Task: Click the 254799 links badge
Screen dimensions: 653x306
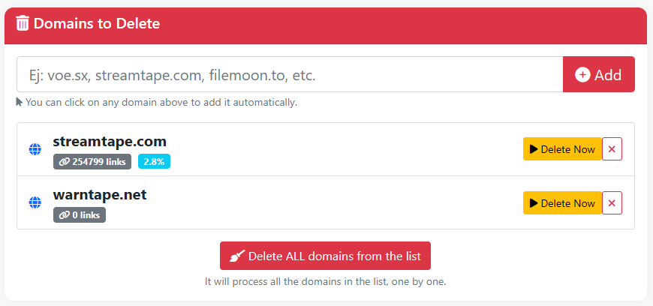Action: 92,161
